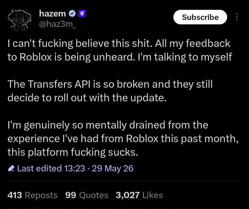Screen dimensions: 249x209
Task: Open hazem's profile picture avatar
Action: [x=19, y=20]
